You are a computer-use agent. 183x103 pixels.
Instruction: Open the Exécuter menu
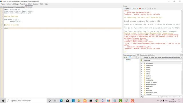pos(35,4)
